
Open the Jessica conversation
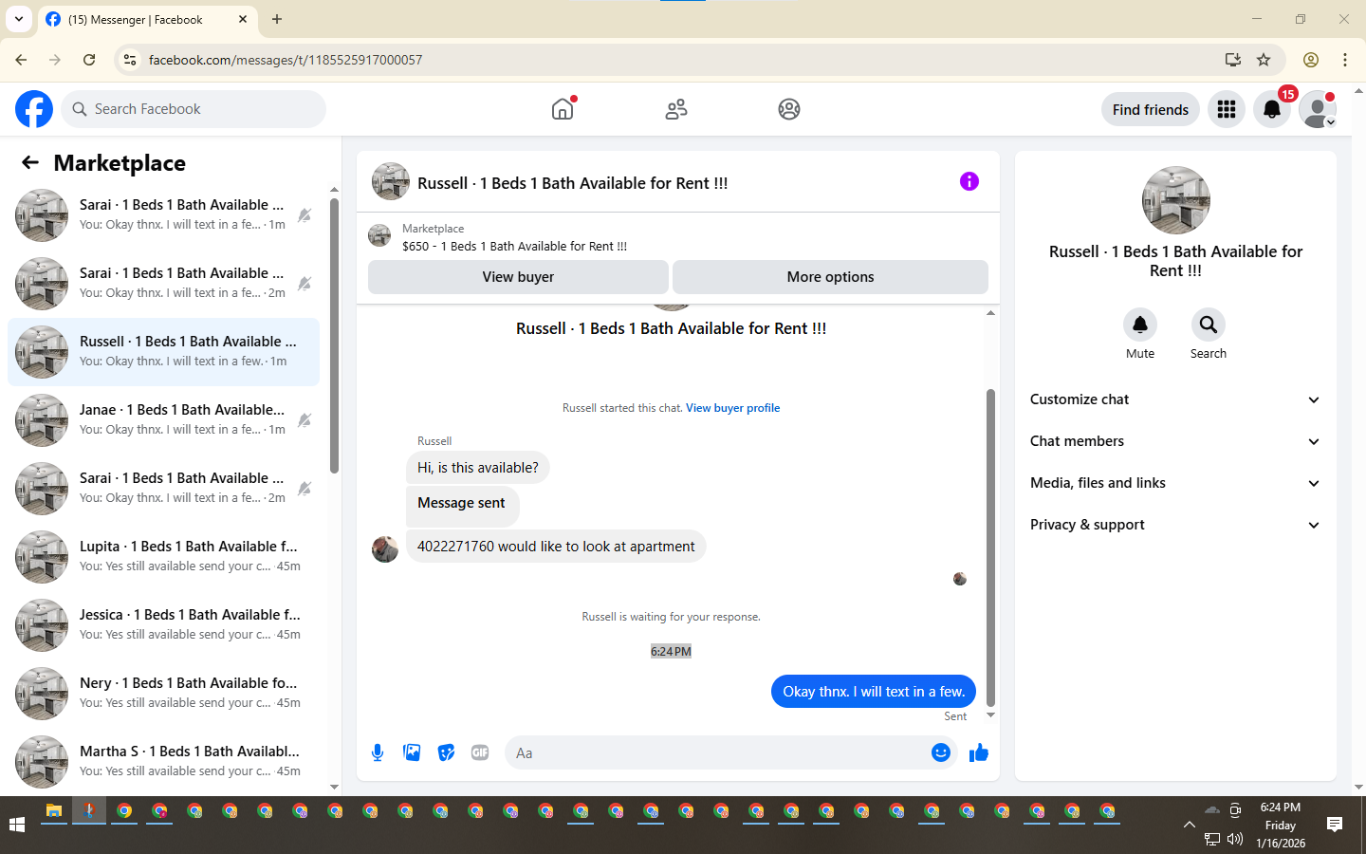(163, 625)
